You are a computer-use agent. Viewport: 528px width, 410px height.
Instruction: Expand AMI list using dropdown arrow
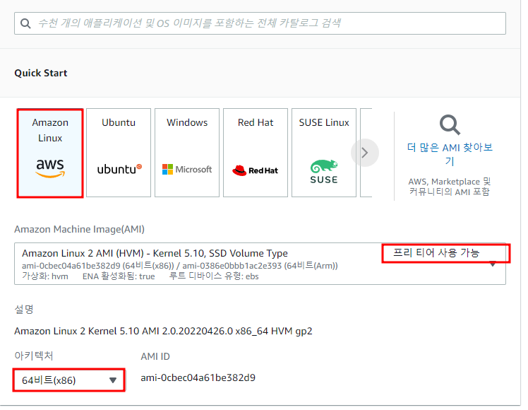(493, 264)
